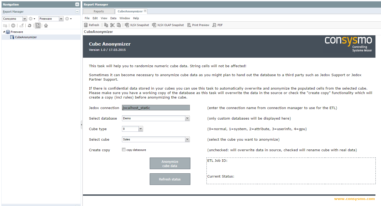Collapse the Navigation panel with double-arrow
This screenshot has width=381, height=206.
coord(77,4)
